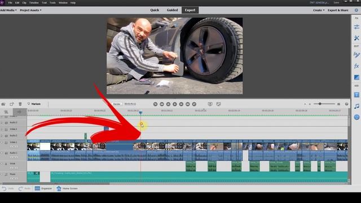Viewport: 361px width, 203px height.
Task: Expand the Video 2 track header
Action: (2, 129)
